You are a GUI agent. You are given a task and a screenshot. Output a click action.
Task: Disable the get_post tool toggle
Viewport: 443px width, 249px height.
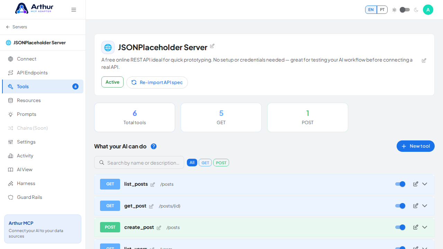(400, 206)
